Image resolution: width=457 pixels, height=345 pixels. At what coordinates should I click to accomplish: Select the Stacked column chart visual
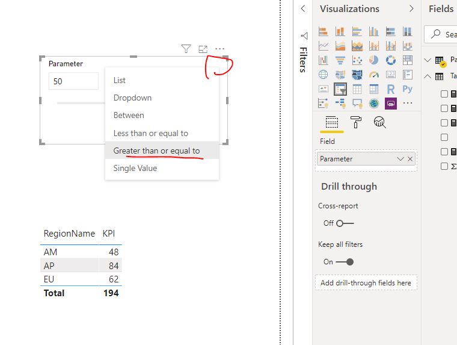pos(340,31)
